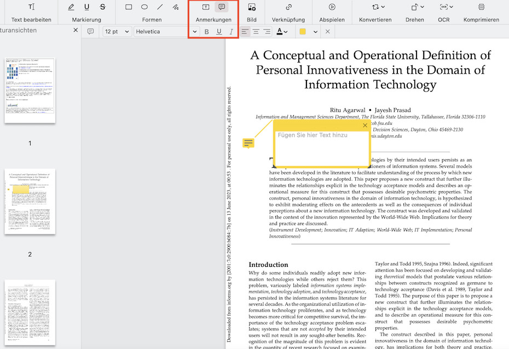Select the Verknüpfung link tool

288,7
